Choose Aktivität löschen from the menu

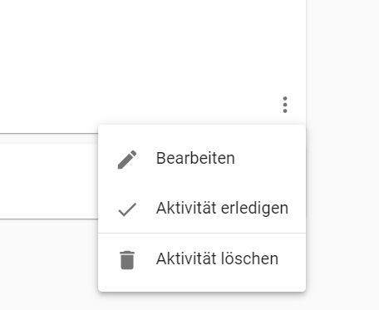point(202,258)
